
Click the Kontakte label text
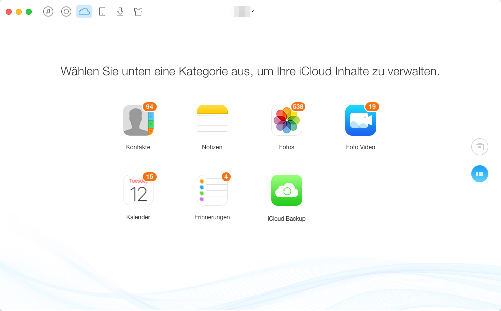[x=138, y=147]
